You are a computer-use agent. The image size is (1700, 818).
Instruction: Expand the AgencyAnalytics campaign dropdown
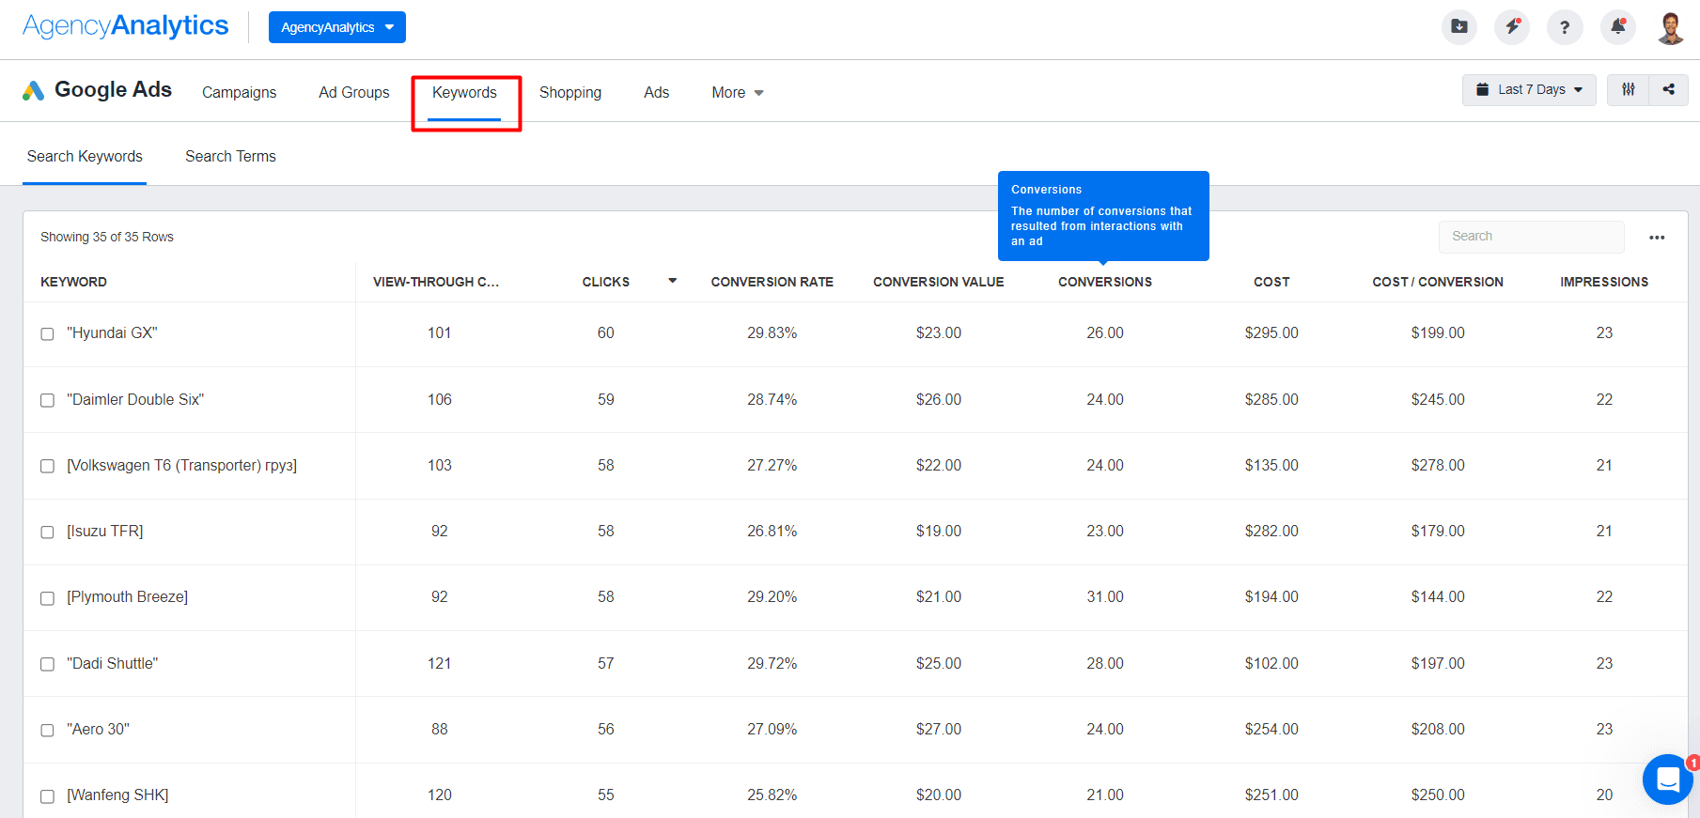(336, 27)
